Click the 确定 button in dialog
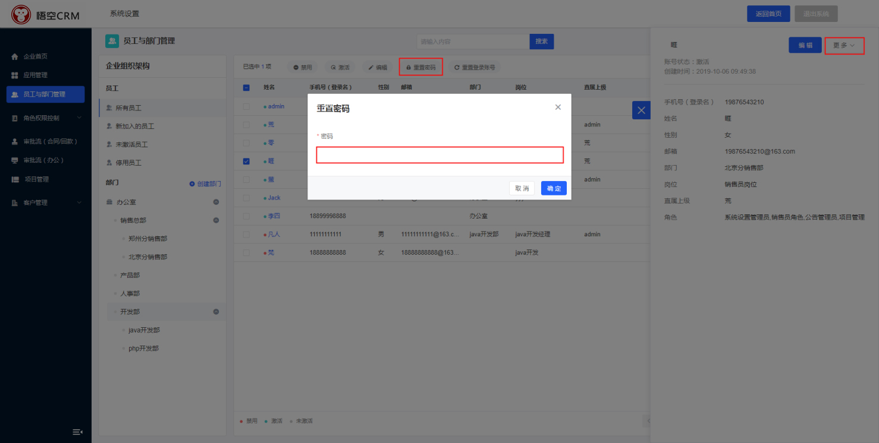The height and width of the screenshot is (443, 879). pyautogui.click(x=554, y=188)
